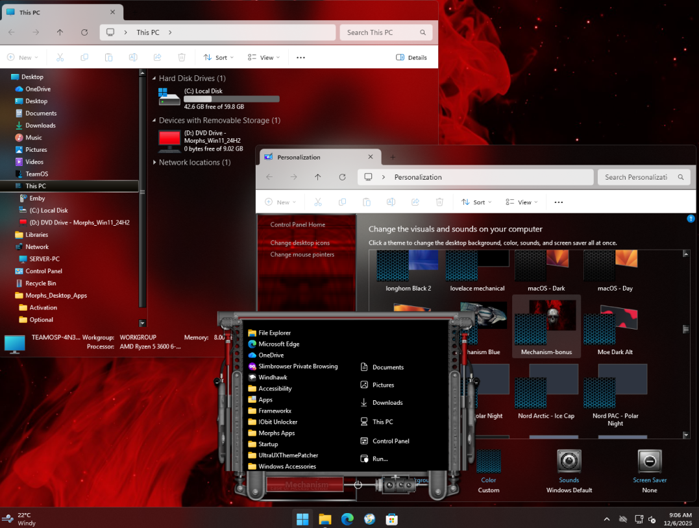The height and width of the screenshot is (528, 699).
Task: Open Recycle Bin in the navigation pane
Action: click(x=40, y=283)
